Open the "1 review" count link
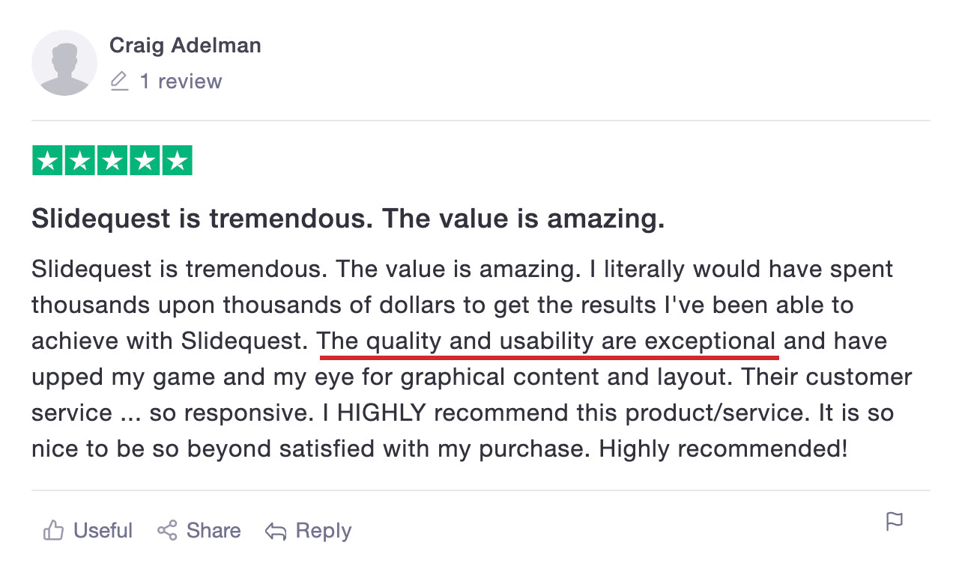 tap(181, 81)
